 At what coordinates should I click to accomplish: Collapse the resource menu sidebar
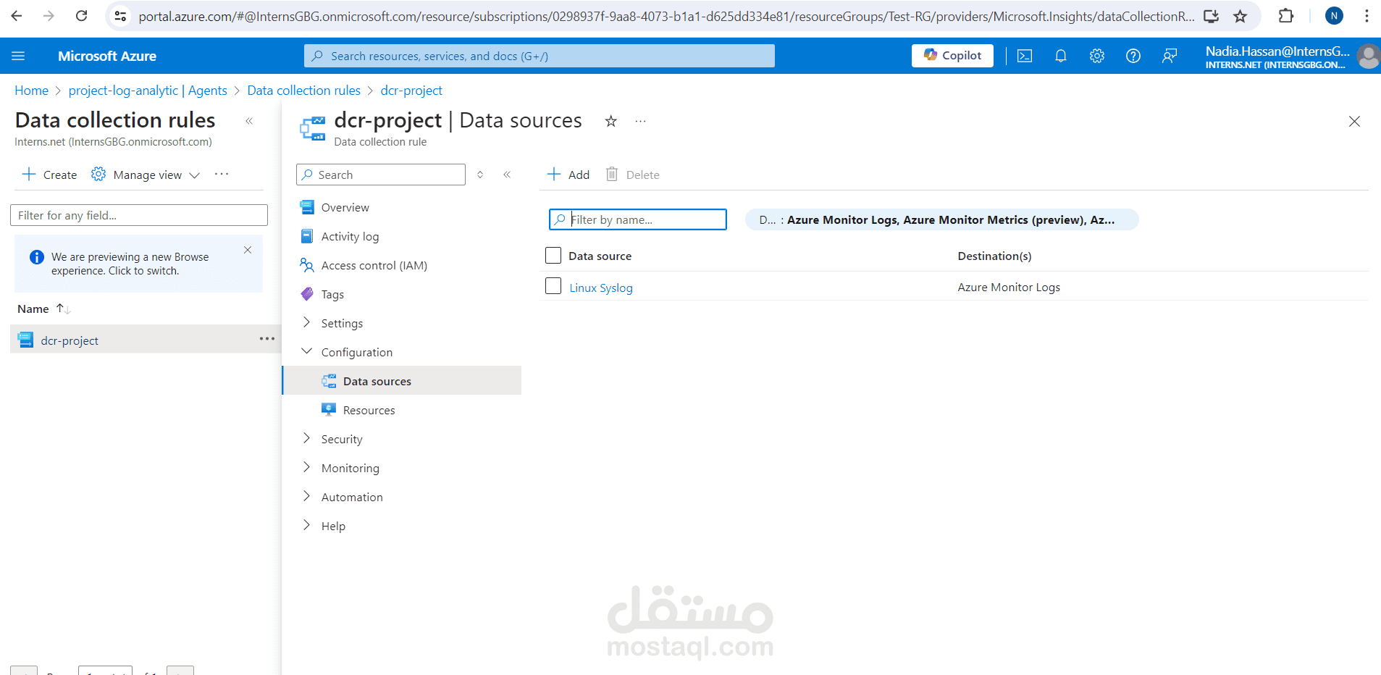(507, 175)
